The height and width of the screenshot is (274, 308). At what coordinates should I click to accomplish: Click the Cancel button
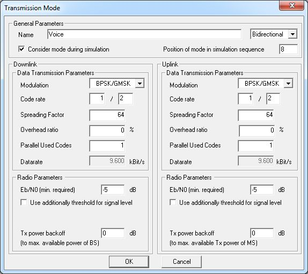click(x=182, y=262)
